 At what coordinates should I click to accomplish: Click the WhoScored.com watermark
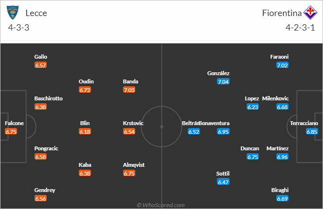coord(161,205)
